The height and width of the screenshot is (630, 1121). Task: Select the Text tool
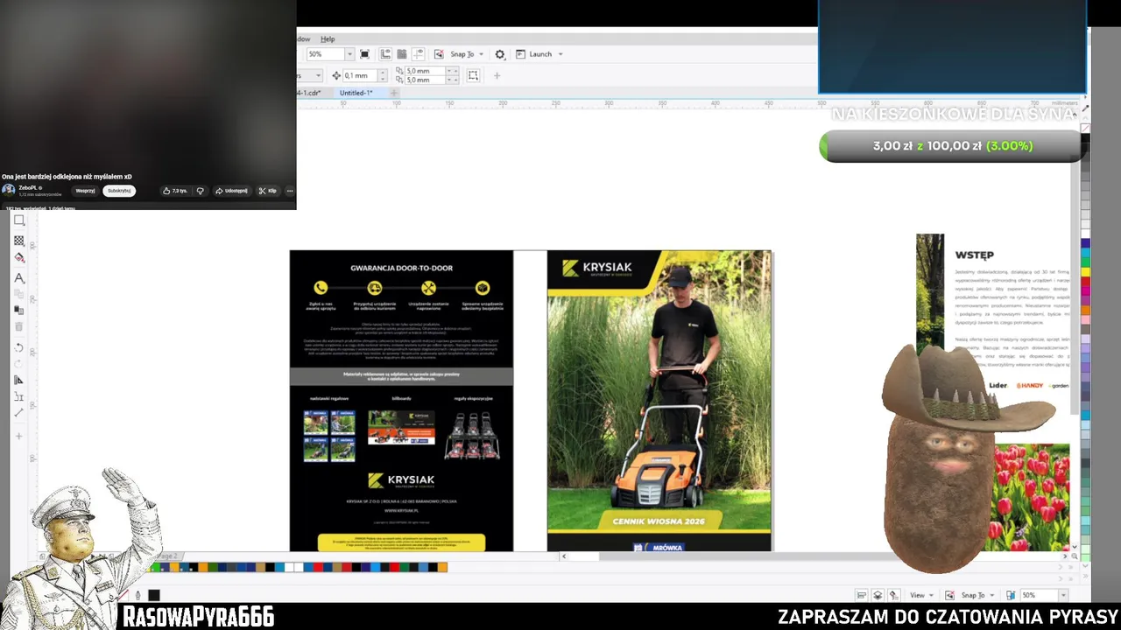(x=19, y=277)
